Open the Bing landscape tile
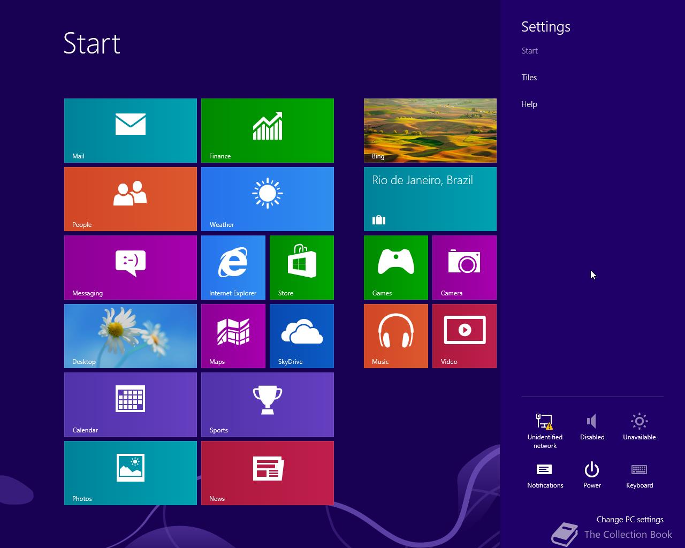685x548 pixels. click(x=430, y=131)
